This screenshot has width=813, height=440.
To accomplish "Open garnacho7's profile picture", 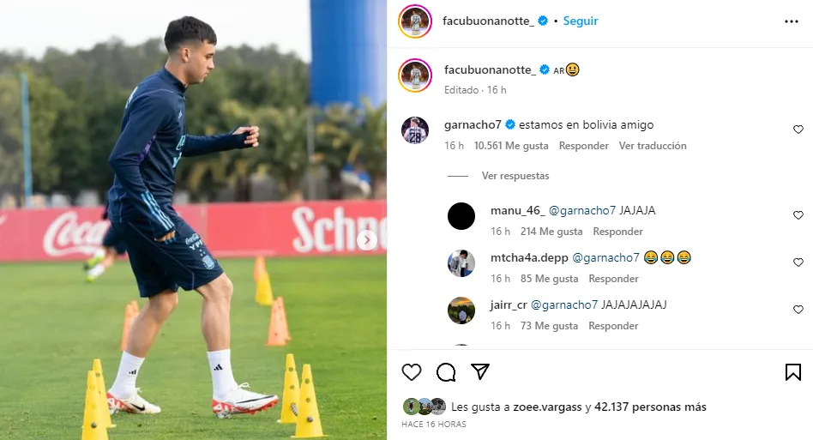I will pyautogui.click(x=415, y=130).
